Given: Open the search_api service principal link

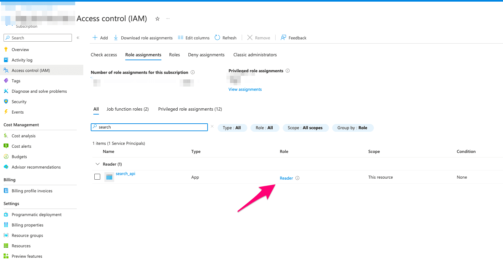Looking at the screenshot, I should (x=125, y=173).
